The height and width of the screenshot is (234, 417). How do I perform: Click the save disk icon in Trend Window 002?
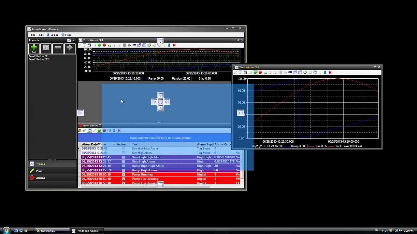(x=245, y=72)
